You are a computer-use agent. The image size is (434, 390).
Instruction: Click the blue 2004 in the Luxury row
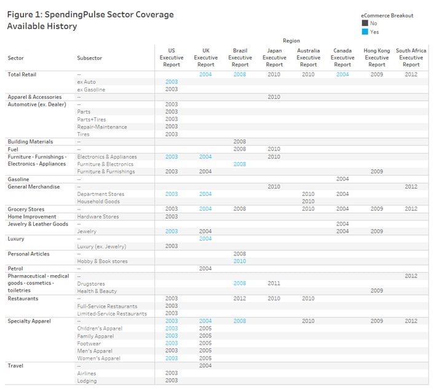point(205,239)
